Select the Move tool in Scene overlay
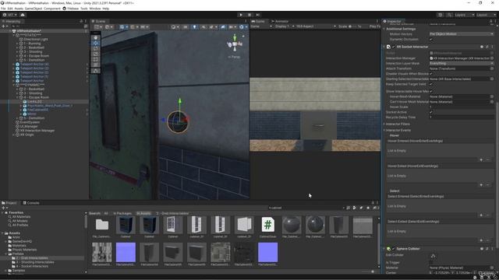The width and height of the screenshot is (499, 280). 95,43
